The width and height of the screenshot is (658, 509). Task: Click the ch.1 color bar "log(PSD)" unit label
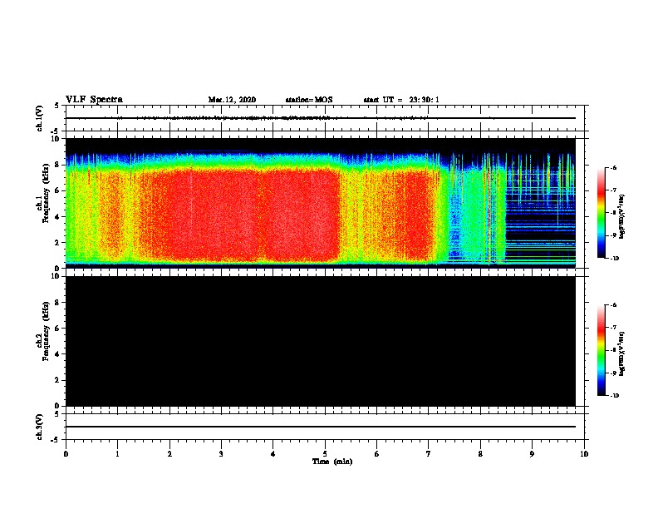tap(621, 216)
